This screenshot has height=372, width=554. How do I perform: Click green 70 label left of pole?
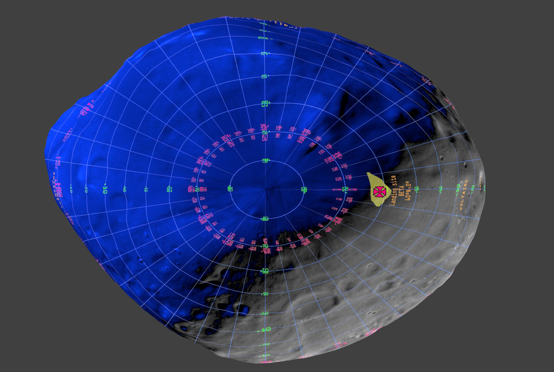[197, 189]
